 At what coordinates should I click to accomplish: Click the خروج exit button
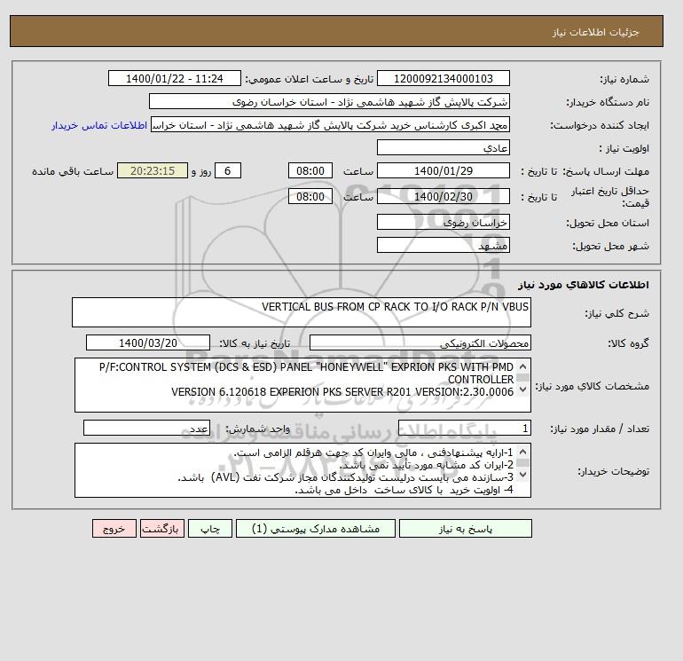coord(114,528)
